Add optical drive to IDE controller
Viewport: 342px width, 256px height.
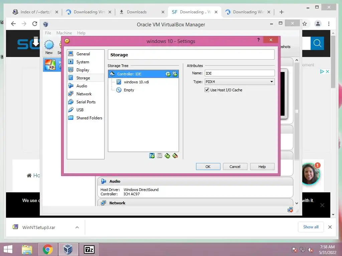(x=168, y=74)
